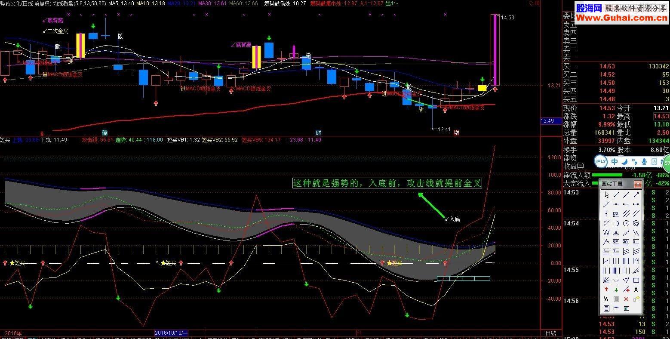The height and width of the screenshot is (339, 670).
Task: Select the triangle drawing tool
Action: [626, 280]
